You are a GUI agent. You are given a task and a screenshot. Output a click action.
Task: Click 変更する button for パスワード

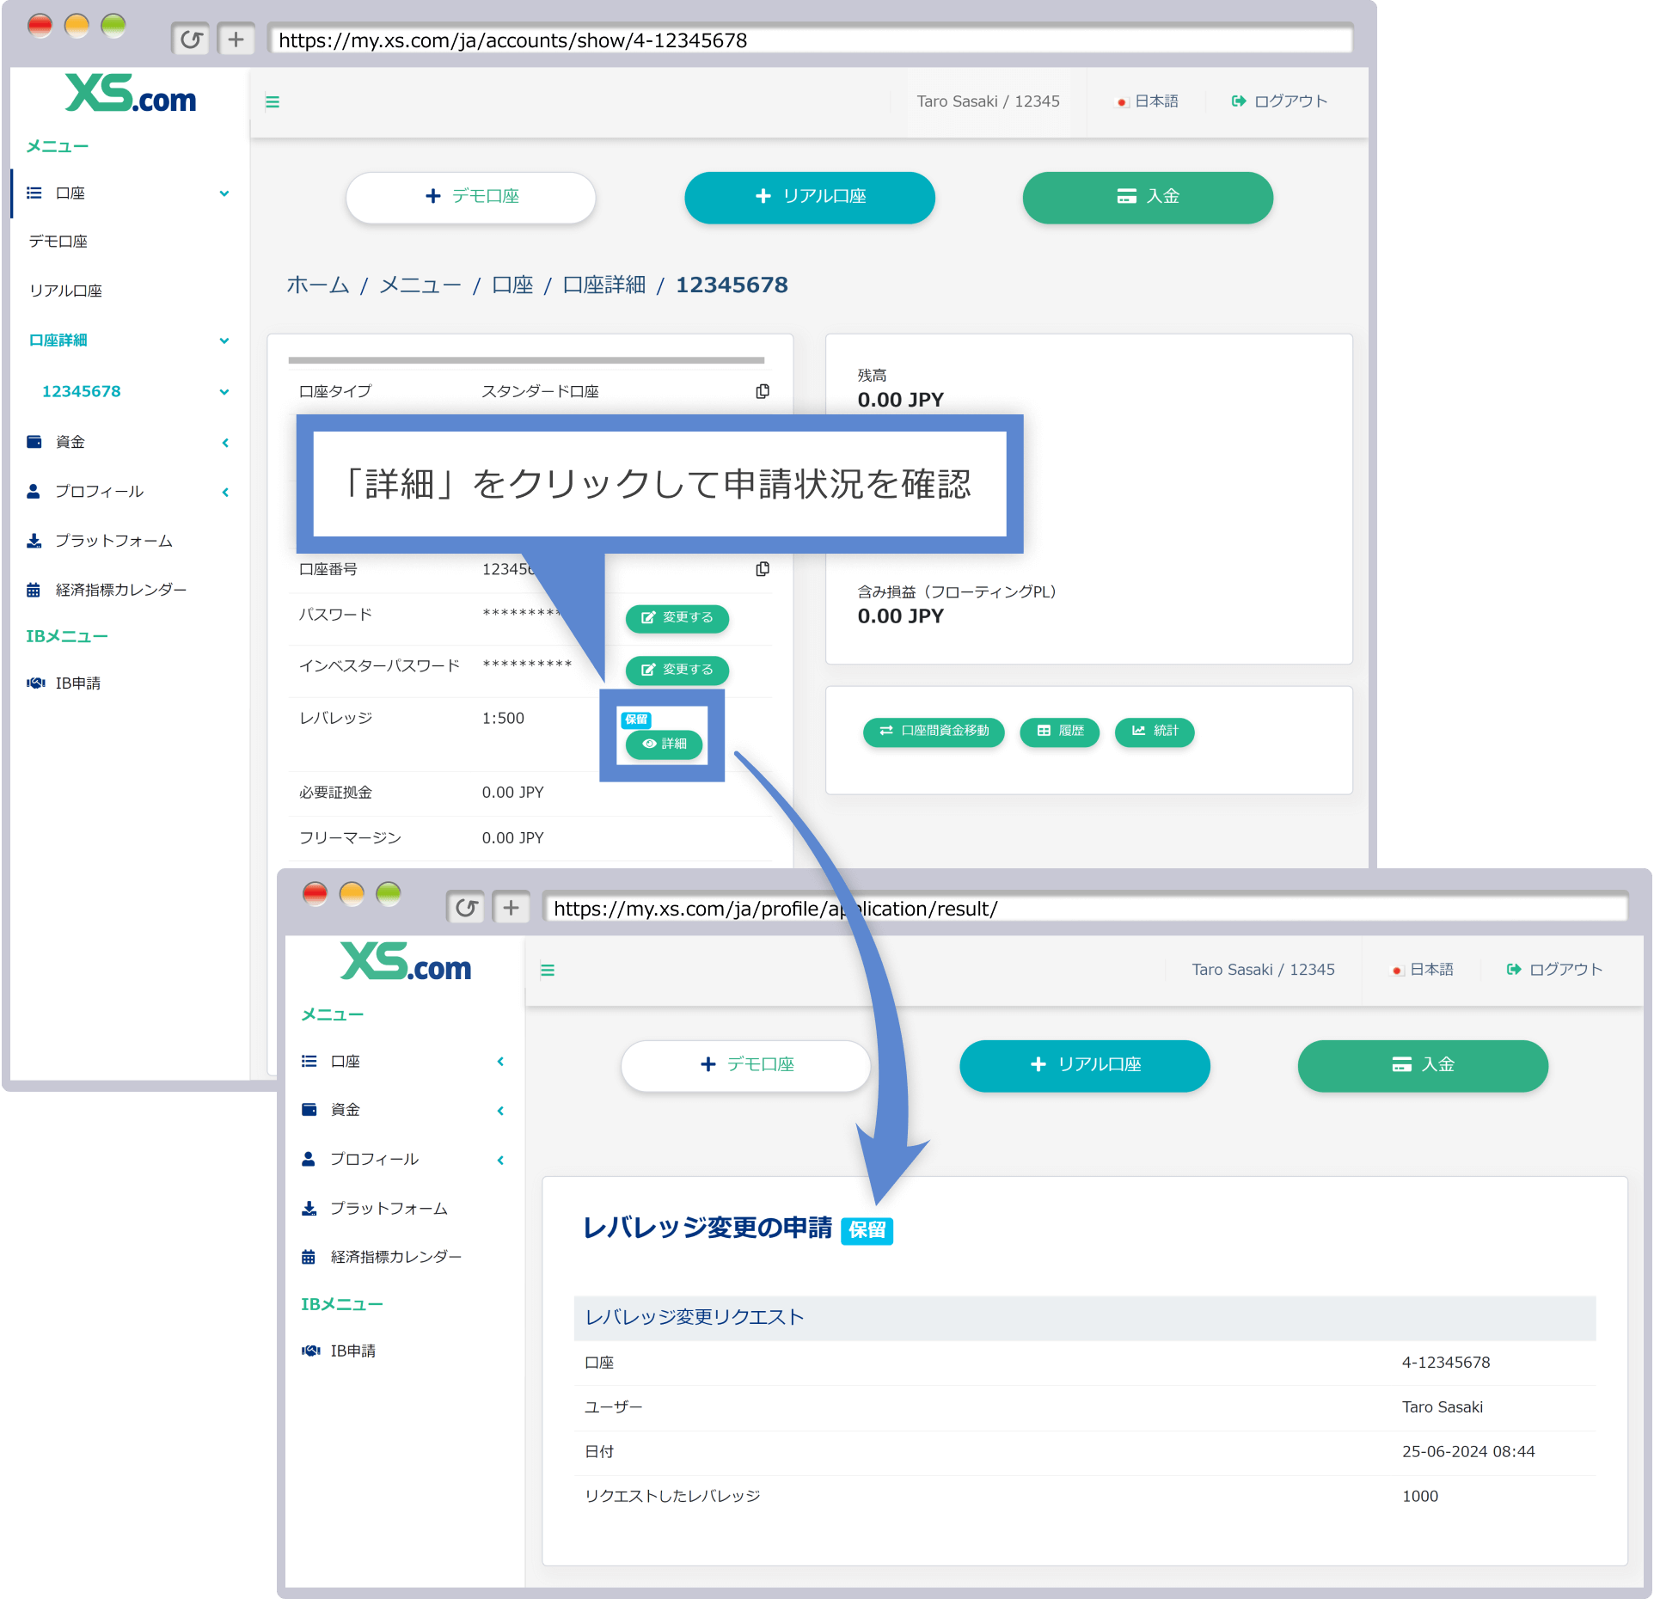(677, 618)
